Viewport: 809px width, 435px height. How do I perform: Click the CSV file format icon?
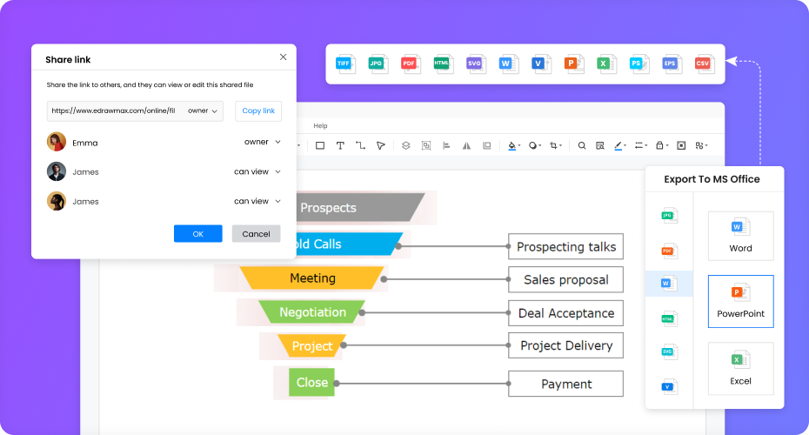pyautogui.click(x=702, y=64)
